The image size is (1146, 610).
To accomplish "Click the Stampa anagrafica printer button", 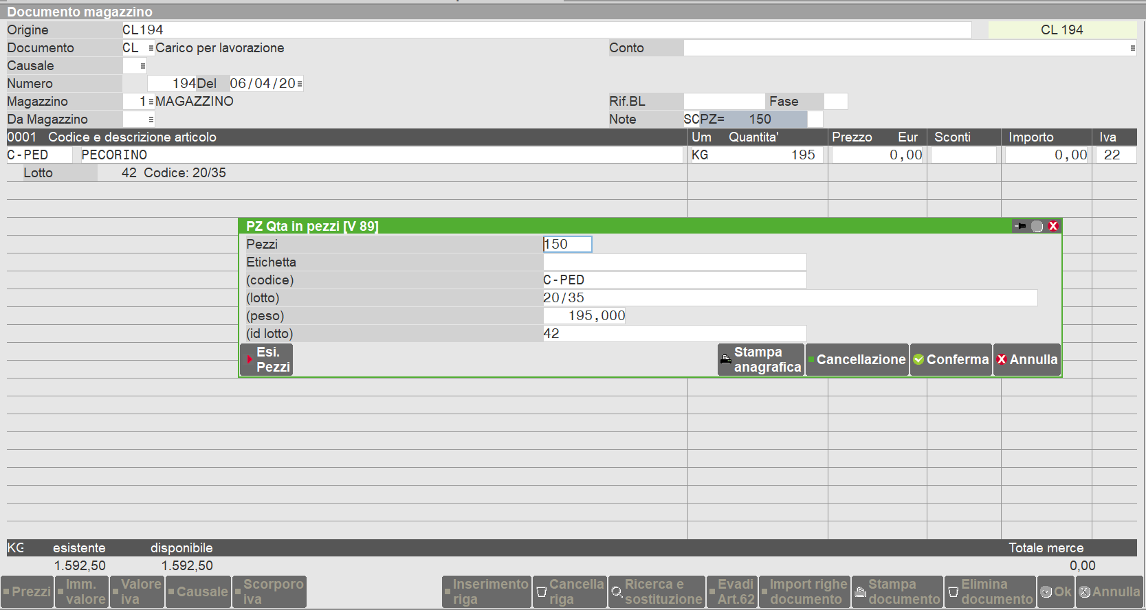I will [761, 359].
